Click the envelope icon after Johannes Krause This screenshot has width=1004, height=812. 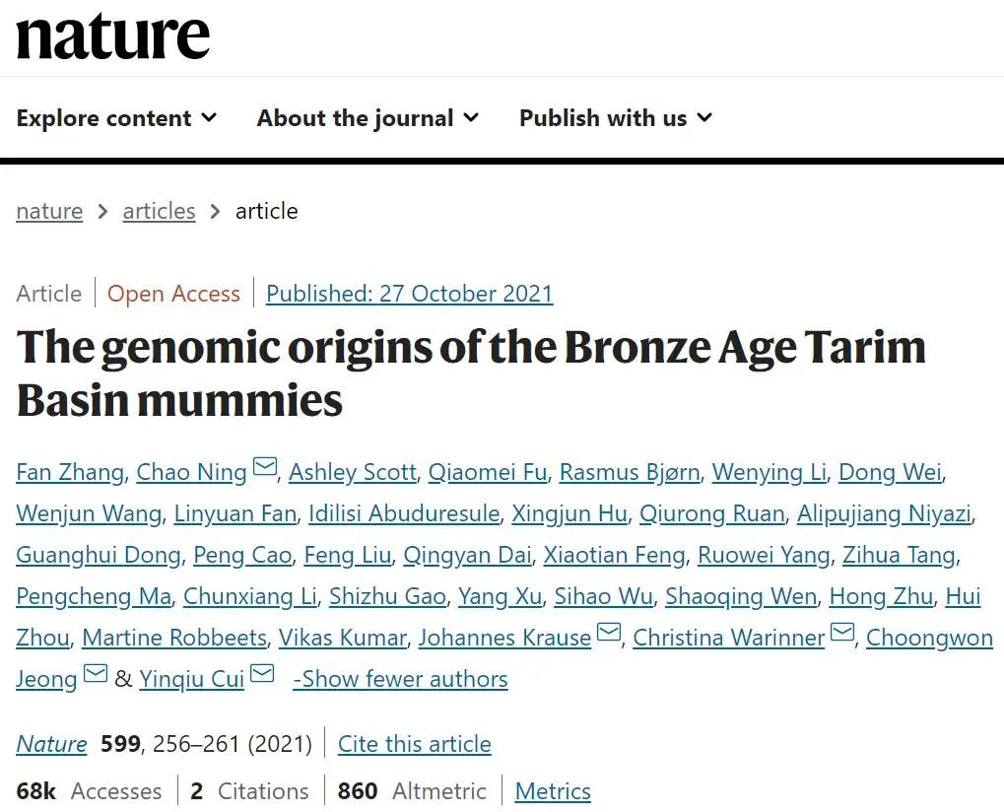pos(609,632)
